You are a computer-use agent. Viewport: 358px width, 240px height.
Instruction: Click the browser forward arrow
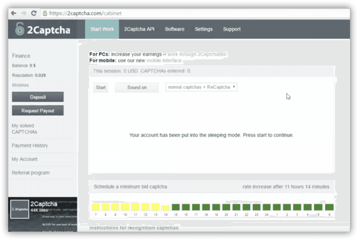[24, 13]
